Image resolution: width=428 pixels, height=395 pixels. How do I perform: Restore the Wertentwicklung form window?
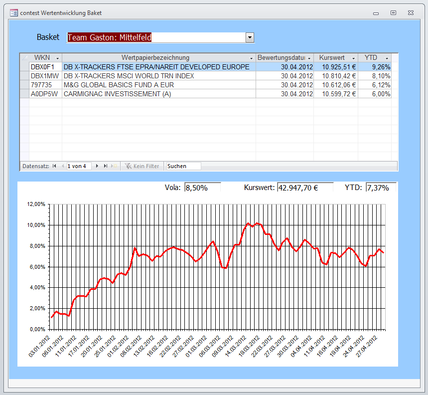point(393,13)
